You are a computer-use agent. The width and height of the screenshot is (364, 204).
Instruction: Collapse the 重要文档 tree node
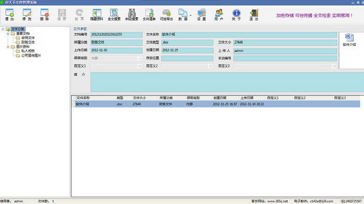tap(8, 34)
